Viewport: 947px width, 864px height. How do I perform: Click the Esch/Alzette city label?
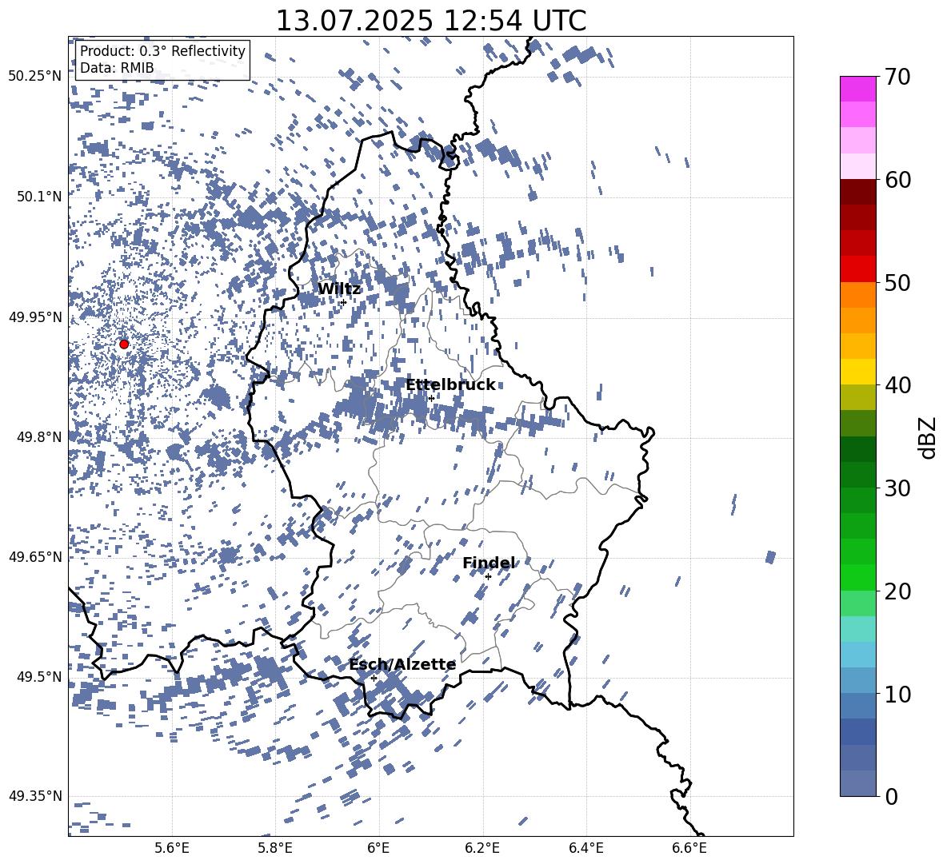point(402,665)
